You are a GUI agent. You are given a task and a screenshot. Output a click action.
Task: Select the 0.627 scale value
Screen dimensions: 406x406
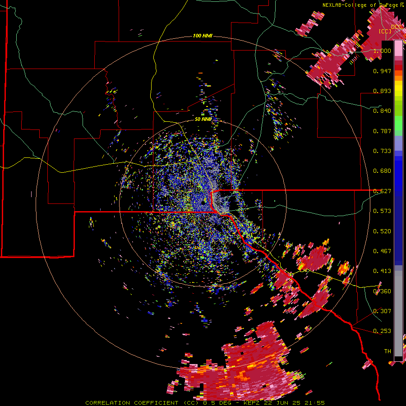pos(382,191)
